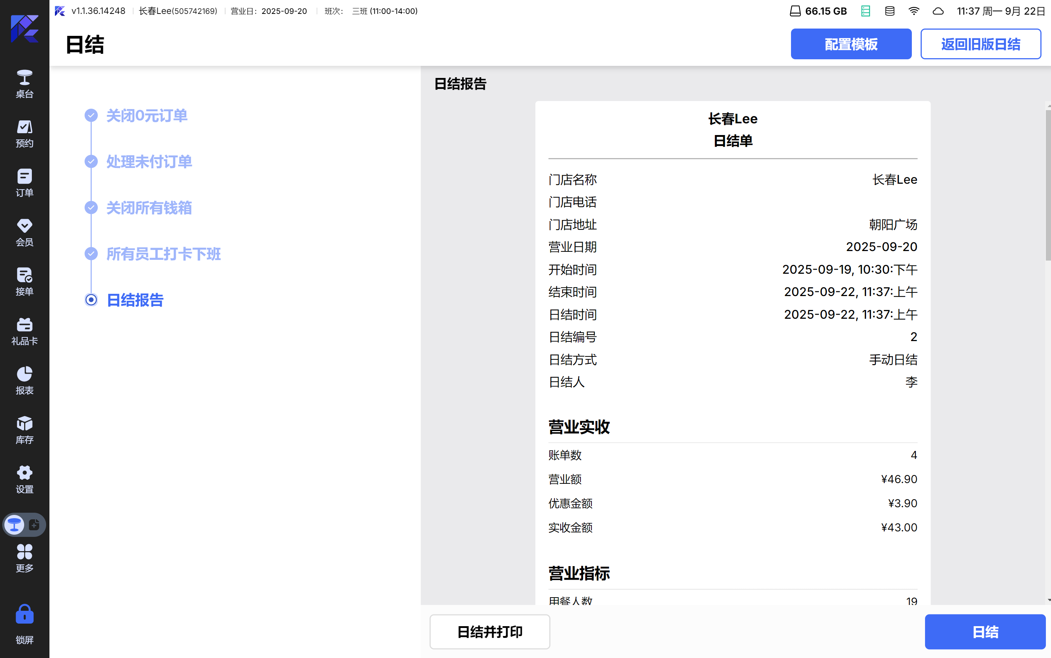Open the 设置 settings gear

[x=25, y=479]
